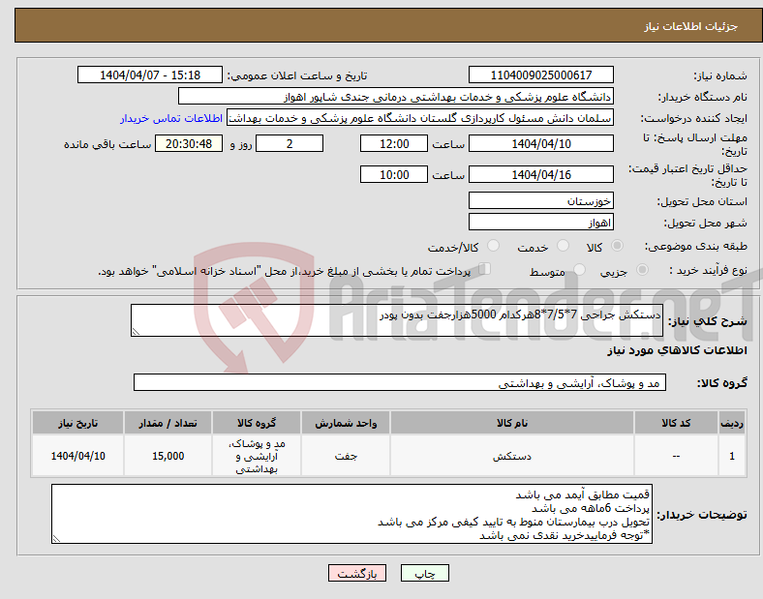Image resolution: width=763 pixels, height=599 pixels.
Task: Click the تاریخ نیاز column header
Action: pos(77,423)
